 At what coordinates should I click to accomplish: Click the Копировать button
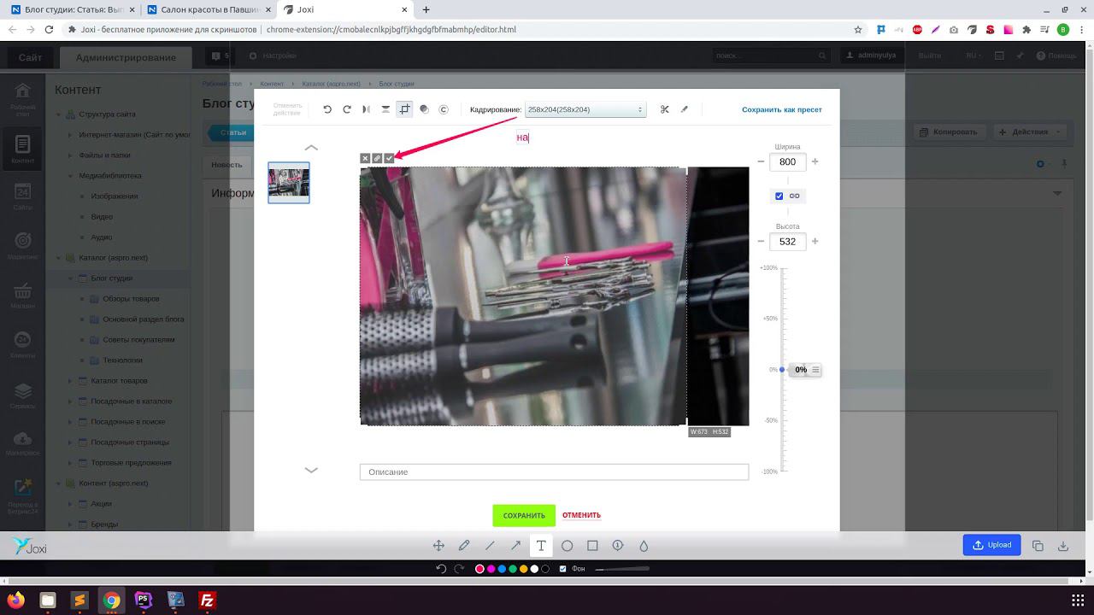pos(949,132)
